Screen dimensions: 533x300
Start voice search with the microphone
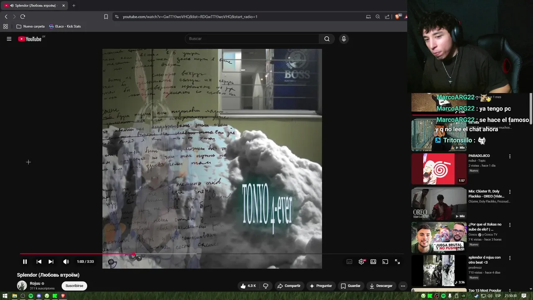344,39
